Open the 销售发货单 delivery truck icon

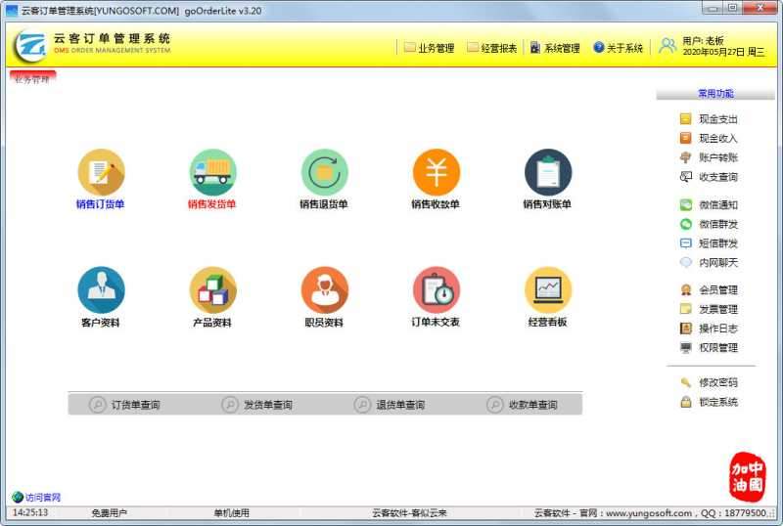pyautogui.click(x=212, y=172)
